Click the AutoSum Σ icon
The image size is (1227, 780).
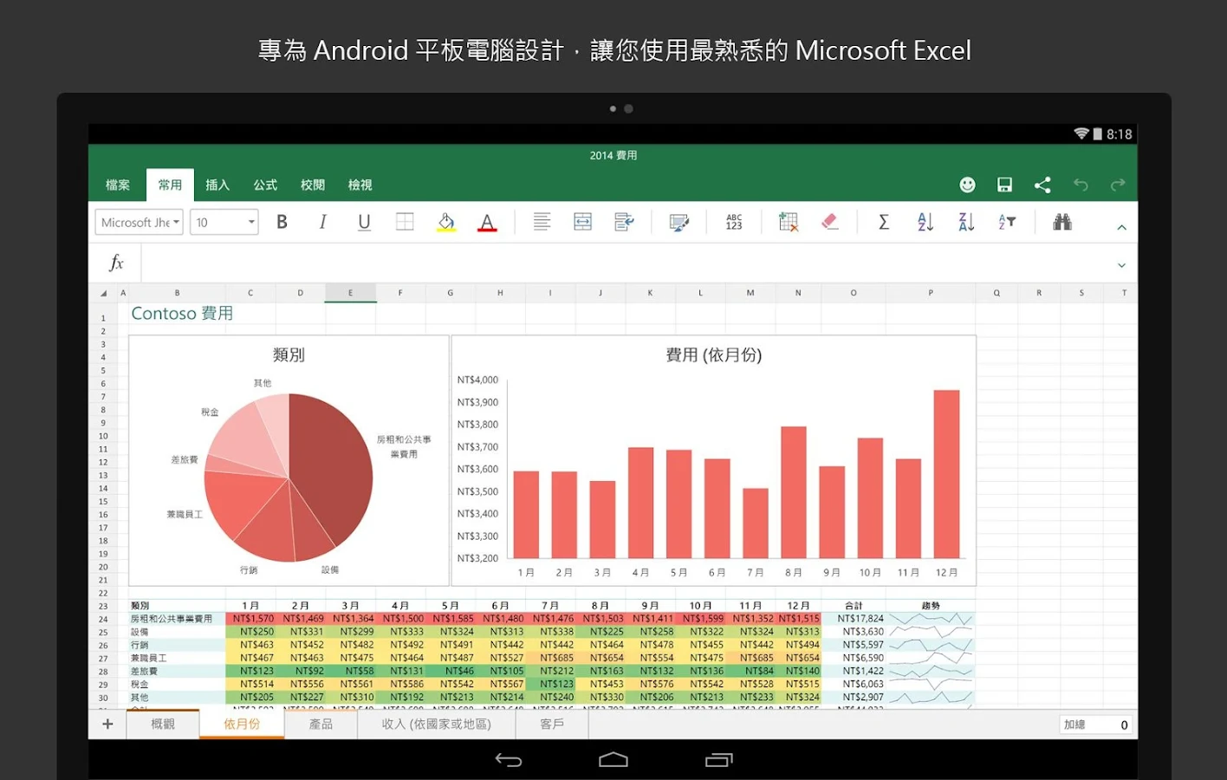pyautogui.click(x=883, y=222)
